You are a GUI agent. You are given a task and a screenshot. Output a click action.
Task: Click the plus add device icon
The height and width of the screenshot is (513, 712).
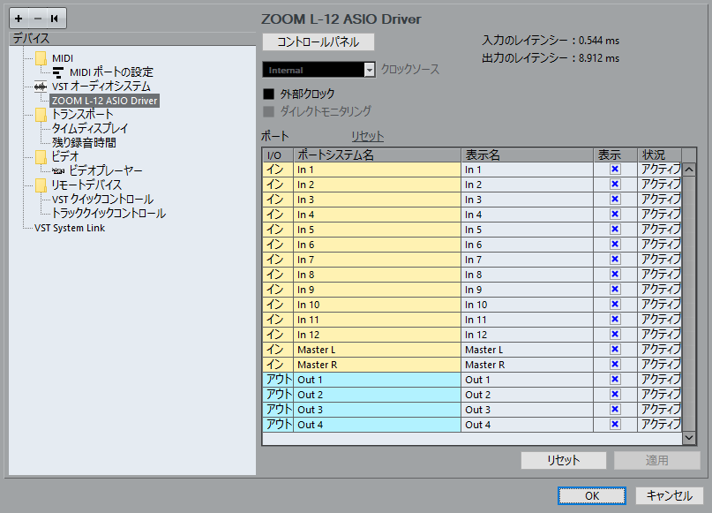click(19, 19)
